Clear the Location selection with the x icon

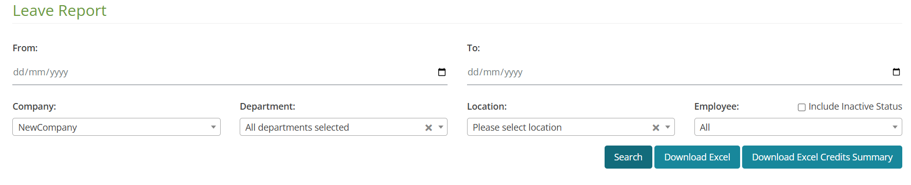656,128
